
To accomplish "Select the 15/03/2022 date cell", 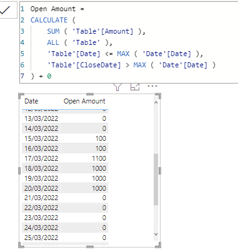I will 41,138.
